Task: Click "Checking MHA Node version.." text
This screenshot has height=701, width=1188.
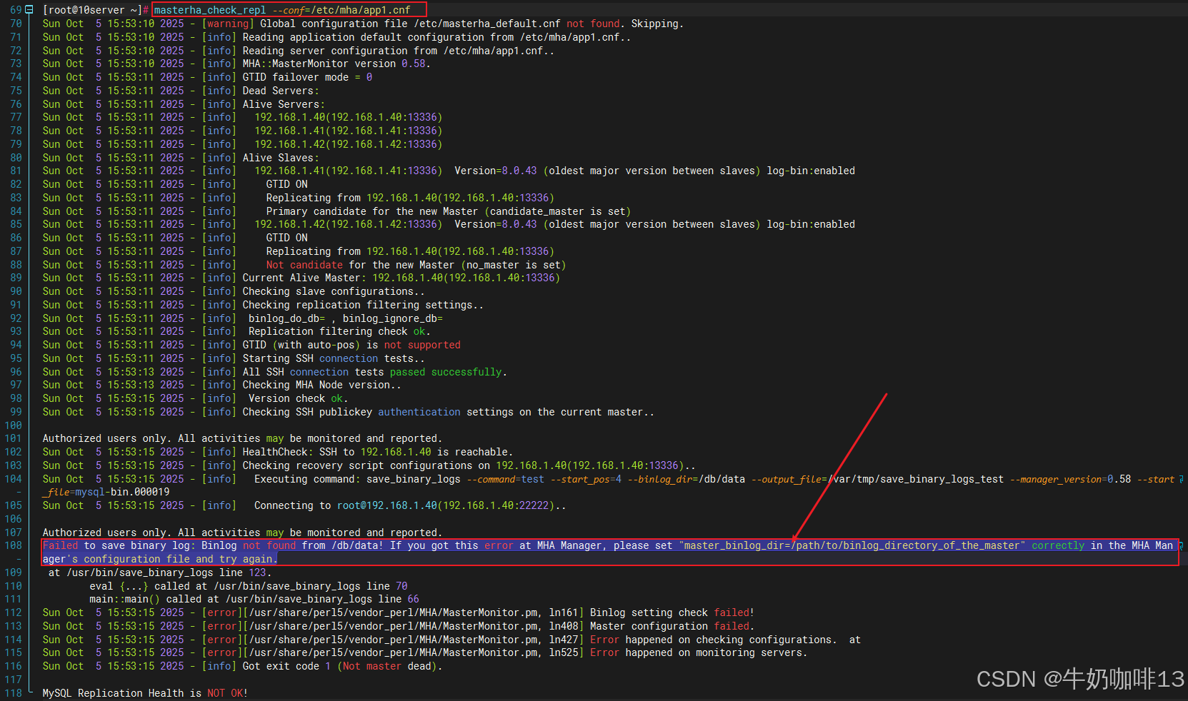Action: [x=321, y=385]
